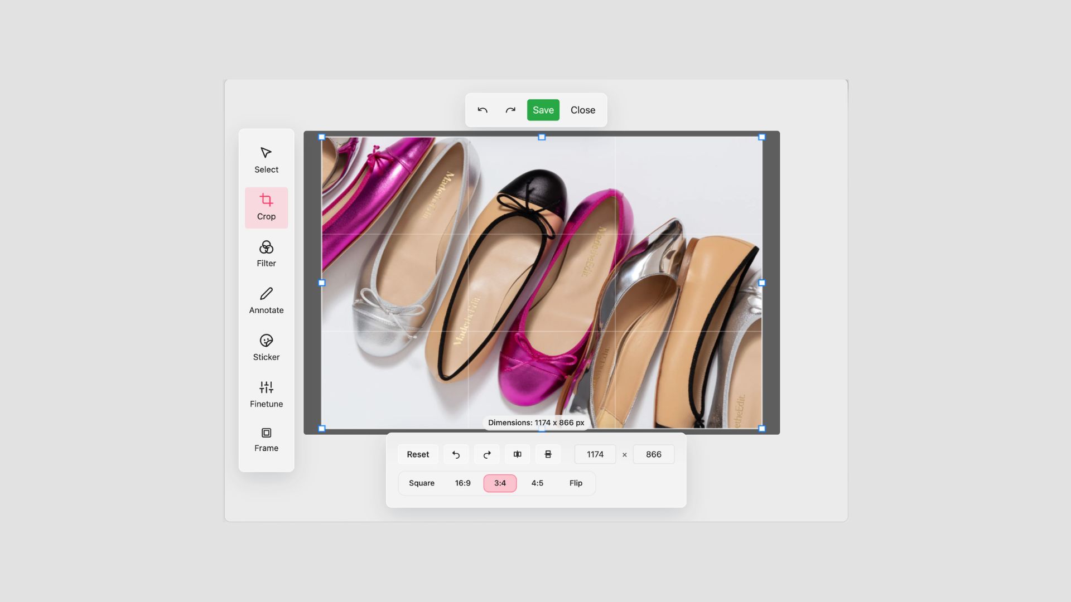Open the Sticker tool
The width and height of the screenshot is (1071, 602).
[x=266, y=348]
